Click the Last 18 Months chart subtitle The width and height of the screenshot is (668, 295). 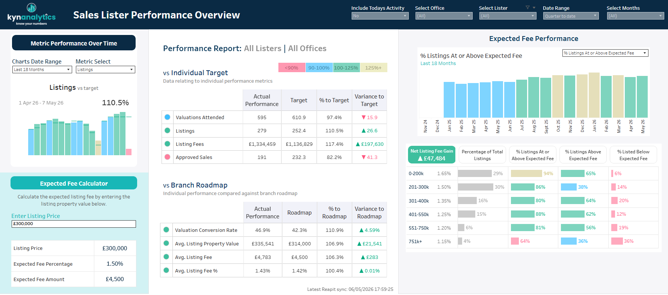tap(438, 63)
